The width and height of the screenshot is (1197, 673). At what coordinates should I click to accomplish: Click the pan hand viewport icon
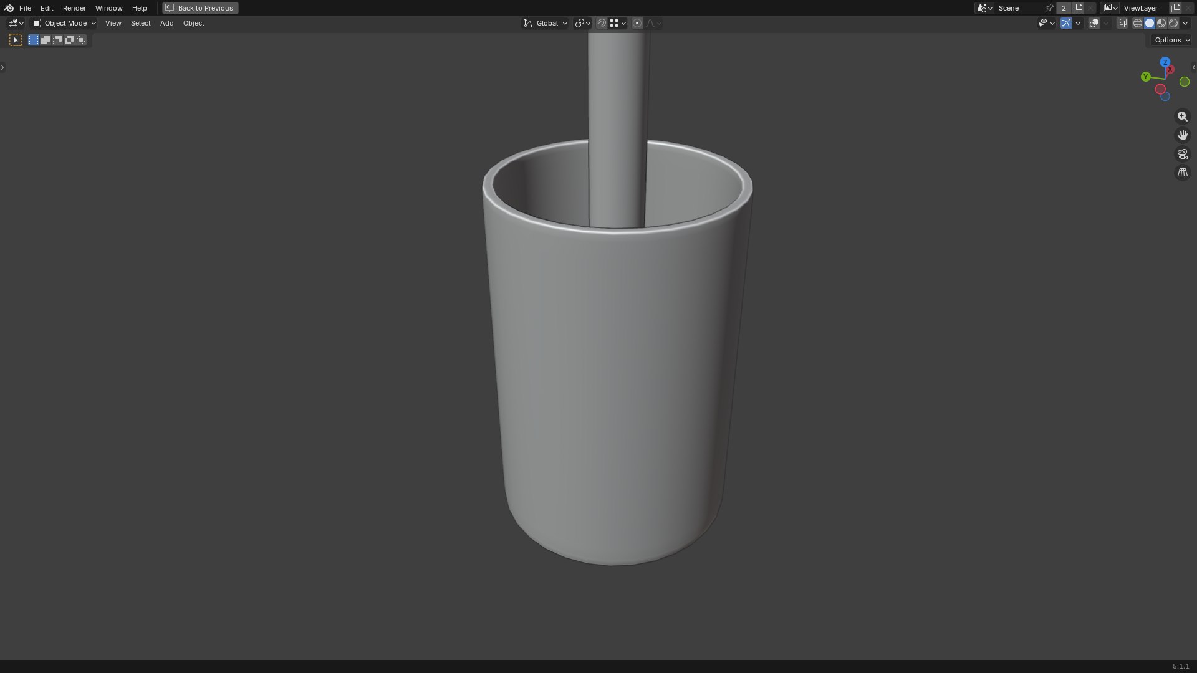(x=1183, y=135)
